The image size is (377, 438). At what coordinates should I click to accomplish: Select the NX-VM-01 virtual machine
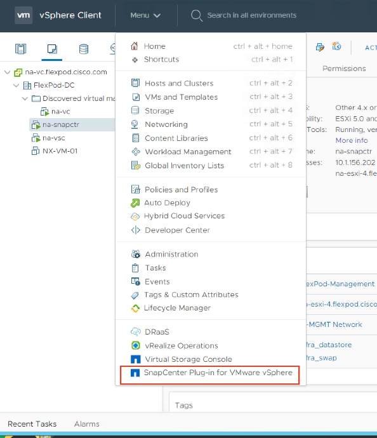pos(60,151)
